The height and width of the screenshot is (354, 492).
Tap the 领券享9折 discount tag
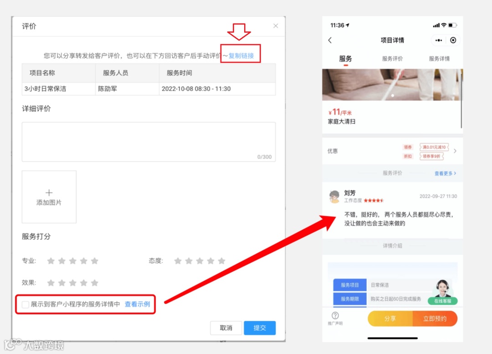tap(431, 156)
